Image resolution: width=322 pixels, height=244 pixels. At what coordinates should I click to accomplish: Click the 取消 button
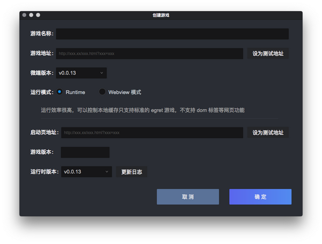pyautogui.click(x=188, y=197)
